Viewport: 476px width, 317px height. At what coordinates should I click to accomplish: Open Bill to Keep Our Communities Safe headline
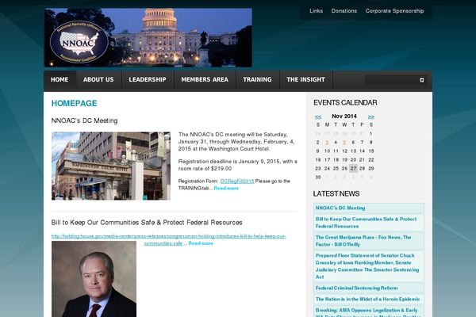tap(147, 223)
